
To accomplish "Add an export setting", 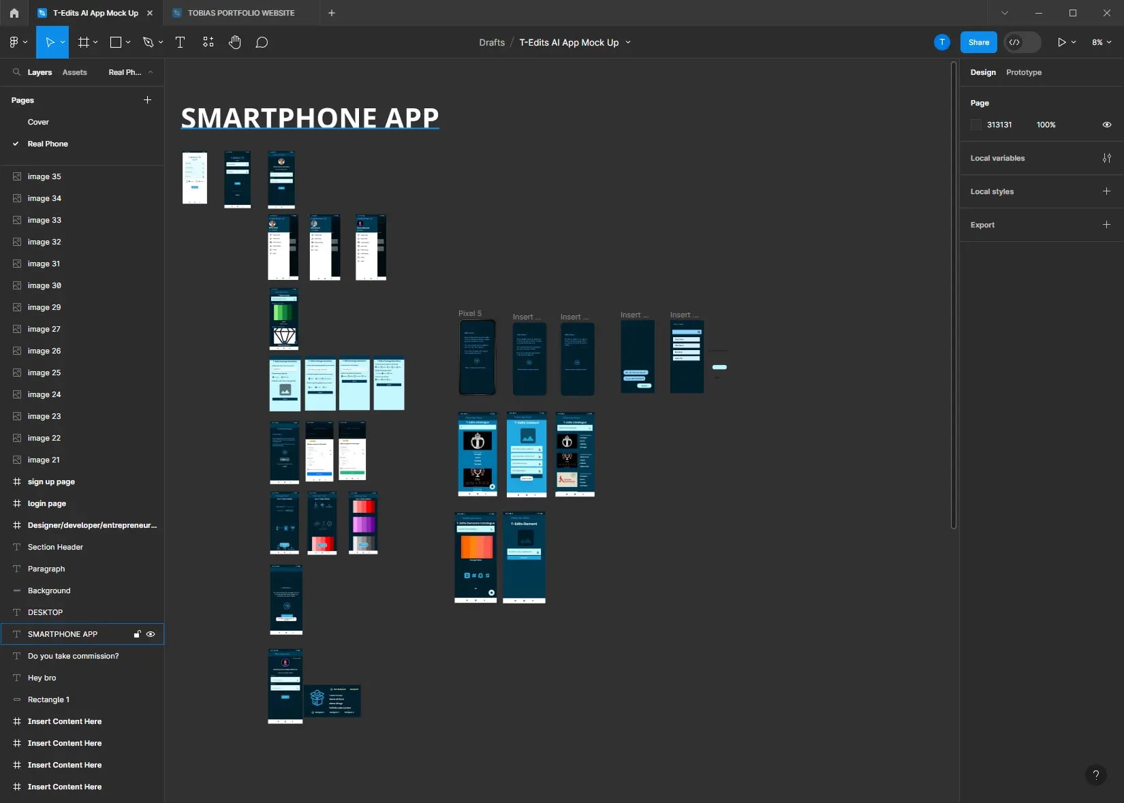I will pos(1106,225).
